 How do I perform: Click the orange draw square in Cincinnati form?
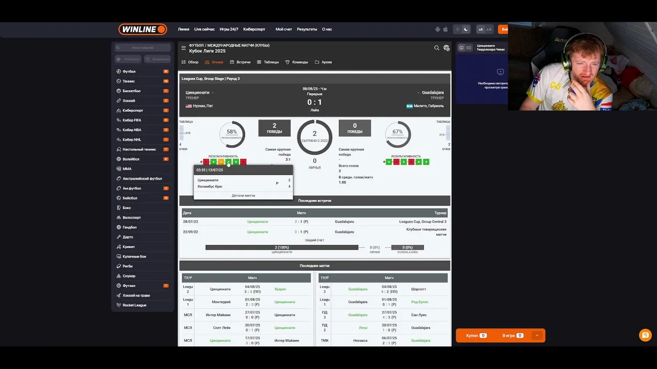coord(221,162)
